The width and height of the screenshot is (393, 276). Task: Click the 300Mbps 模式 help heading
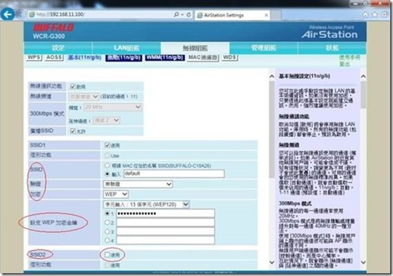(295, 204)
